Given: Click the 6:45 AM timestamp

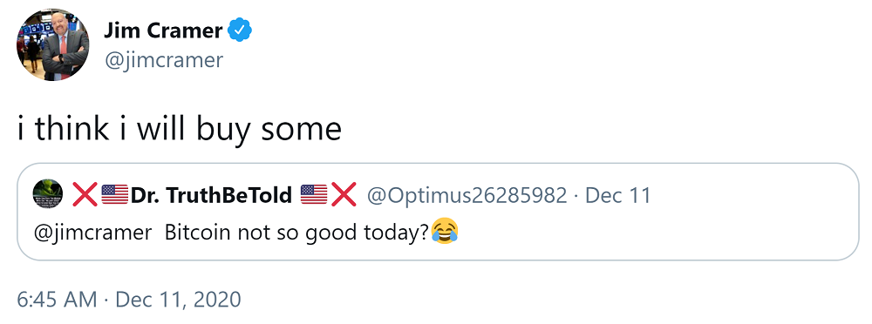Looking at the screenshot, I should click(57, 300).
